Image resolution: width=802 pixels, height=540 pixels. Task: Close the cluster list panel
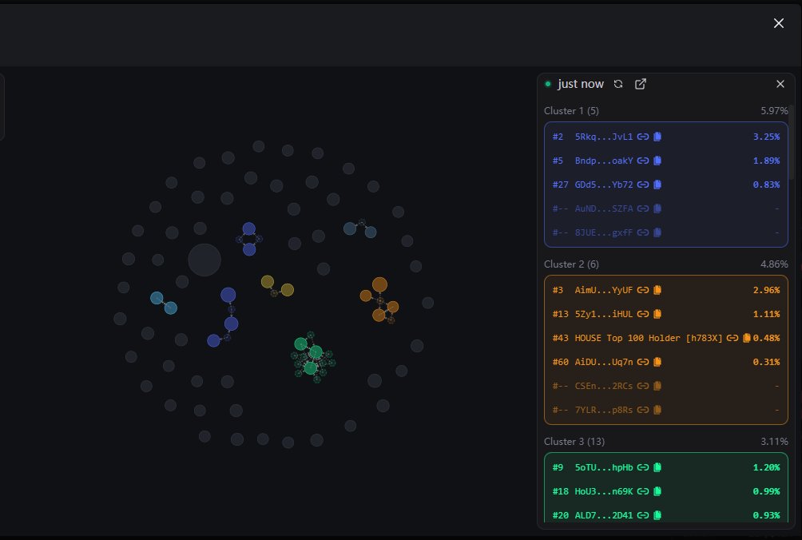tap(780, 84)
